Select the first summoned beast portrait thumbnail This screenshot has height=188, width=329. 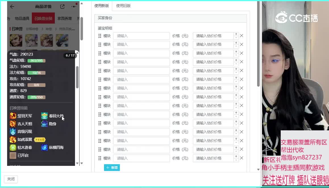coord(16,40)
